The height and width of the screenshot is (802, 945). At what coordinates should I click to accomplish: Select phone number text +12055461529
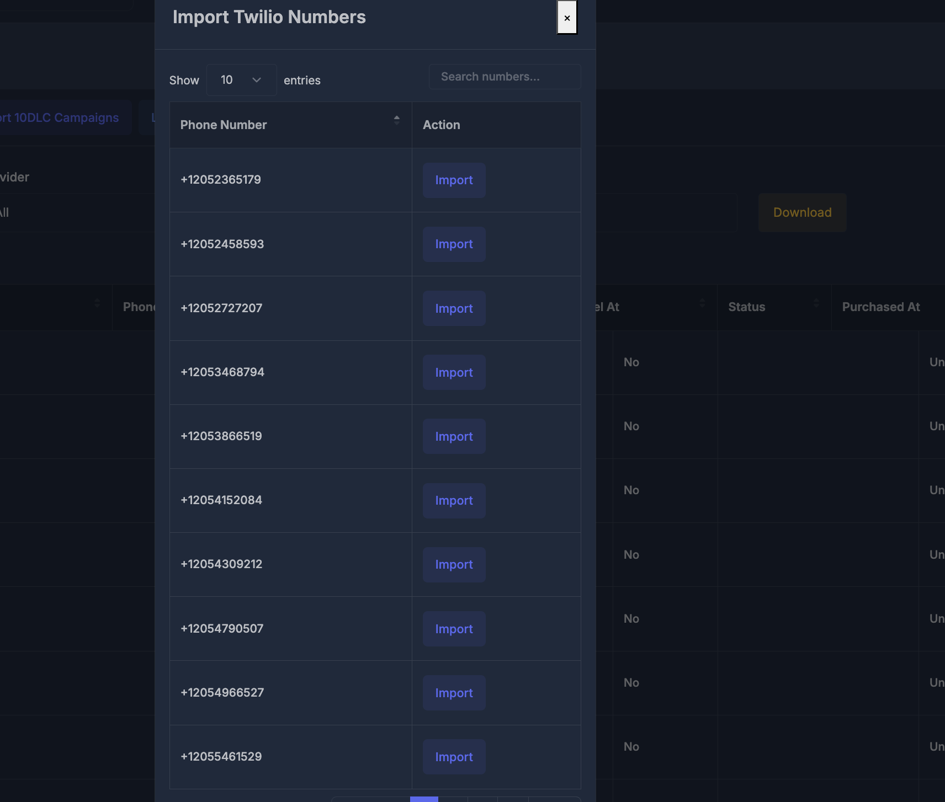221,757
